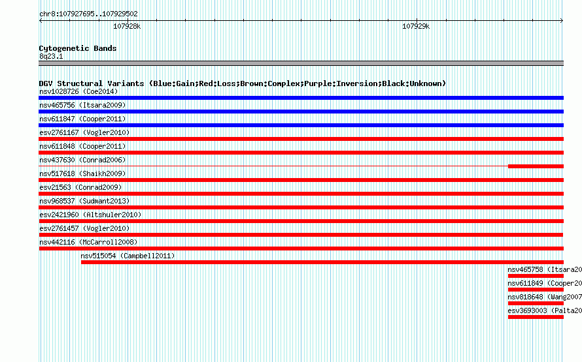The width and height of the screenshot is (582, 362).
Task: Open the esv3693003 variant label
Action: [545, 310]
